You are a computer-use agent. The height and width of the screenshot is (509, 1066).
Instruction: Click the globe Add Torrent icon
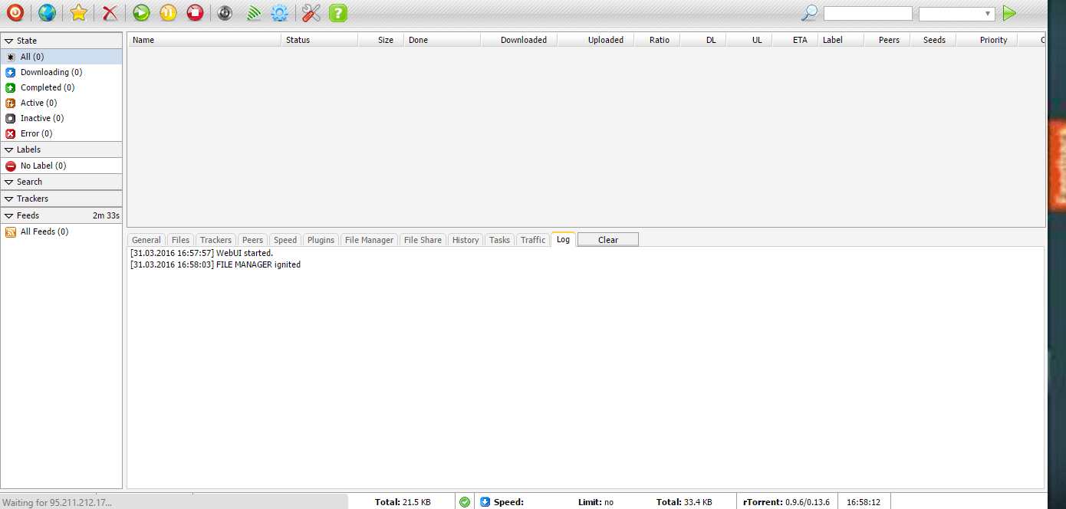click(x=47, y=12)
